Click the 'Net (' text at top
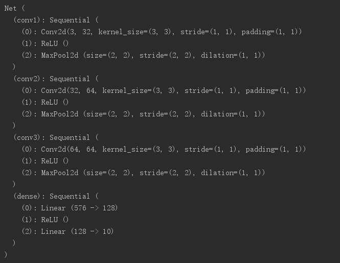The width and height of the screenshot is (340, 263). tap(14, 9)
